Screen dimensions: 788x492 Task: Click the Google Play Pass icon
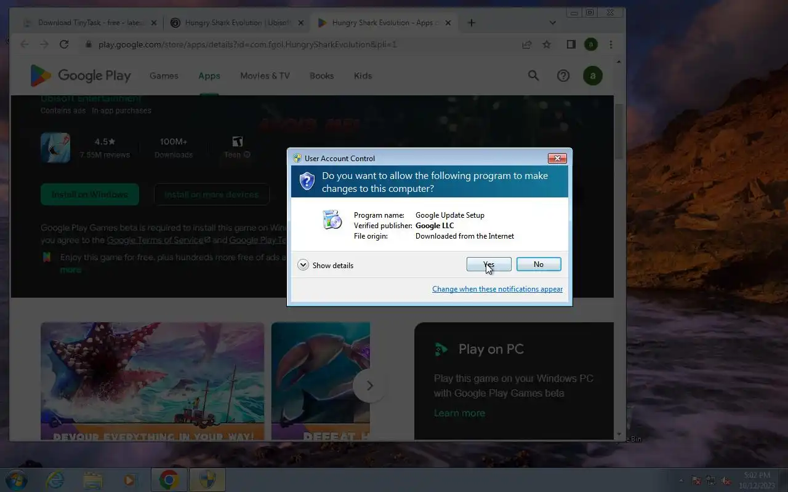pos(47,258)
